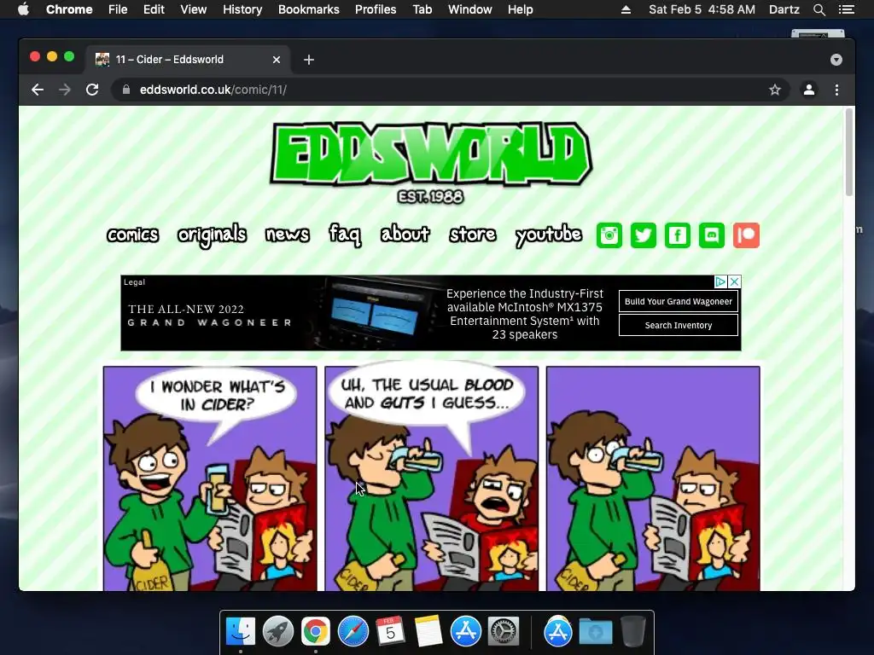This screenshot has width=874, height=655.
Task: Click the eject icon in the menu bar
Action: pyautogui.click(x=626, y=9)
